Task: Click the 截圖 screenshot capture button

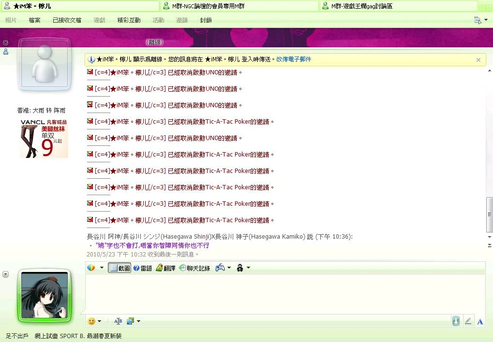Action: (120, 268)
